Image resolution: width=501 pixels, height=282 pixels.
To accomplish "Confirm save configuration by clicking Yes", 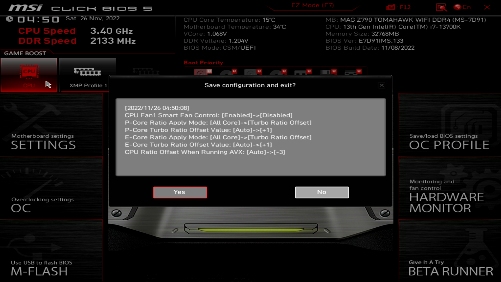I will (179, 192).
